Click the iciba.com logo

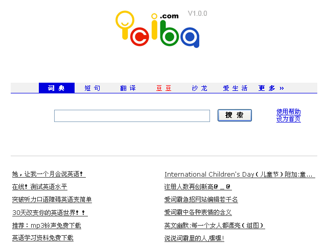point(157,29)
